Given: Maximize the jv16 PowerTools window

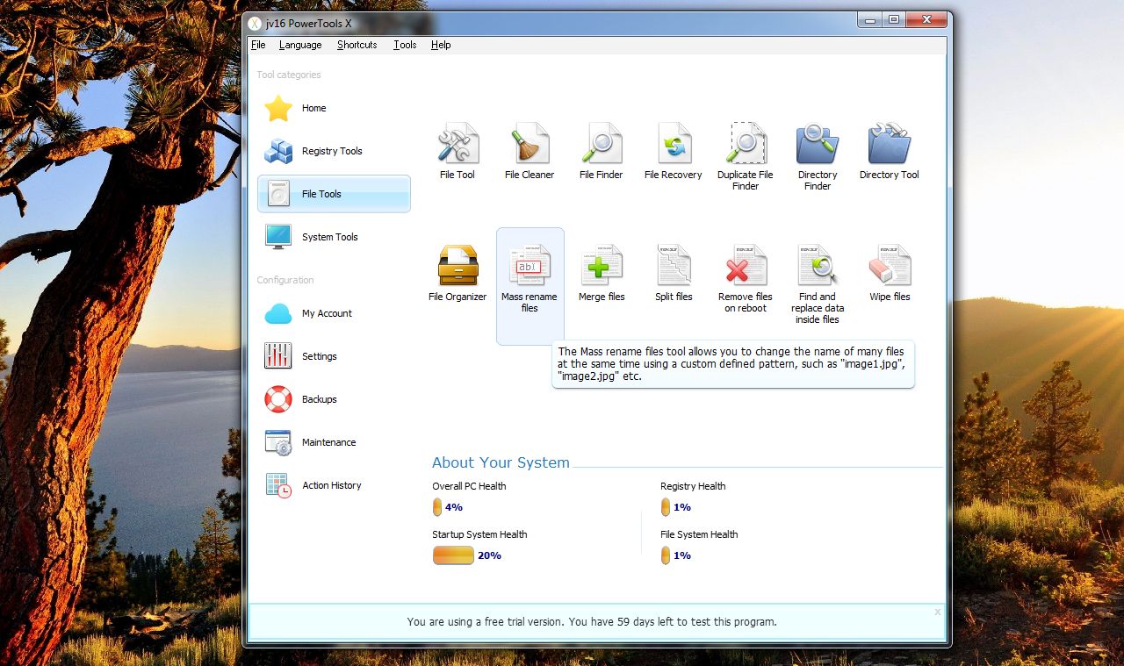Looking at the screenshot, I should click(894, 19).
